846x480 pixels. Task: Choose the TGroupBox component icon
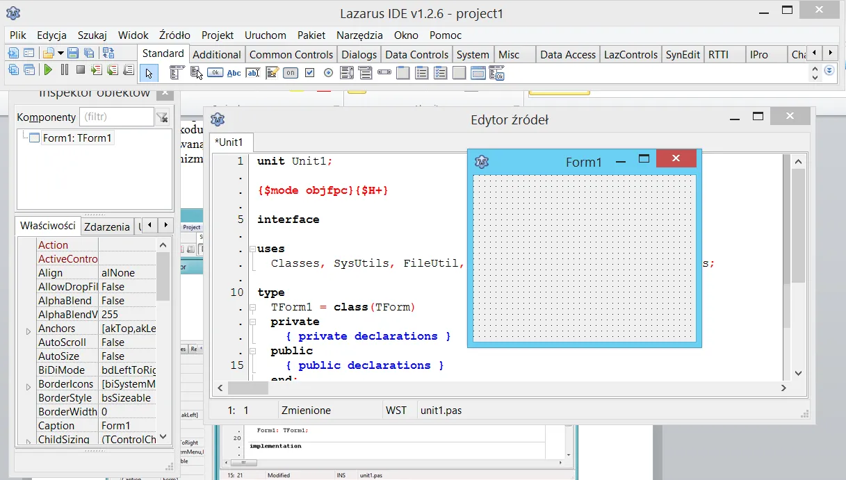(x=403, y=72)
